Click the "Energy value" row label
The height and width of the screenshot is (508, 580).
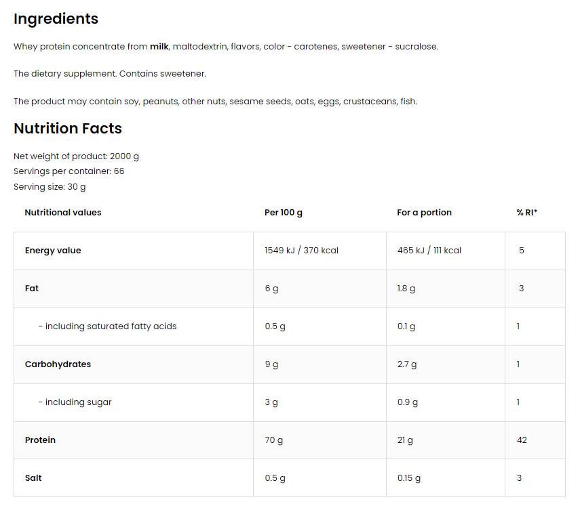(x=53, y=251)
